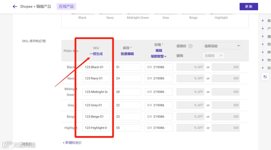
Task: Select the Midnight Green variant thumbnail label
Action: click(138, 18)
